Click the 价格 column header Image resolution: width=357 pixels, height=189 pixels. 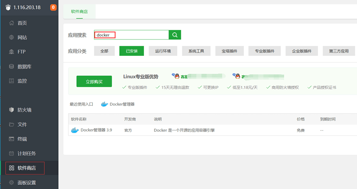click(x=301, y=119)
